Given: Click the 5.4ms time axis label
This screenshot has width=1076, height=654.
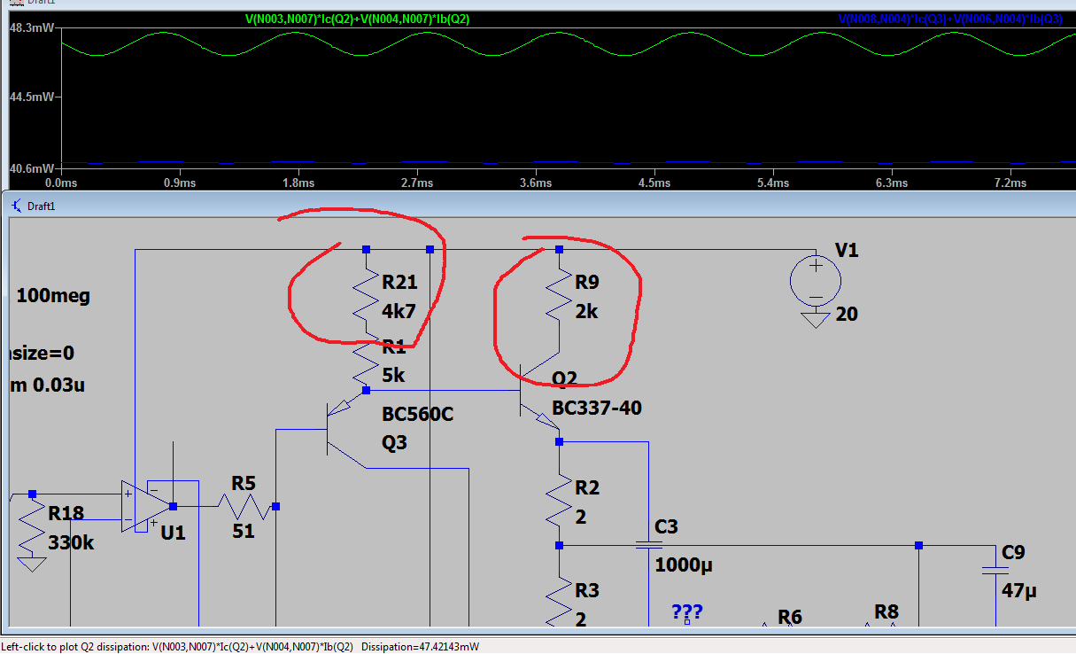Looking at the screenshot, I should click(773, 183).
